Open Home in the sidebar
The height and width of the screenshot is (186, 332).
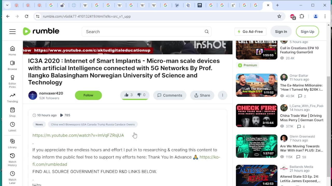(12, 51)
